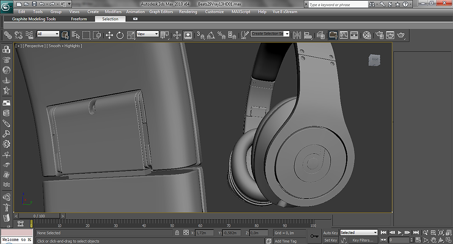Open the Render Setup teapot icon
The width and height of the screenshot is (453, 244).
point(379,35)
